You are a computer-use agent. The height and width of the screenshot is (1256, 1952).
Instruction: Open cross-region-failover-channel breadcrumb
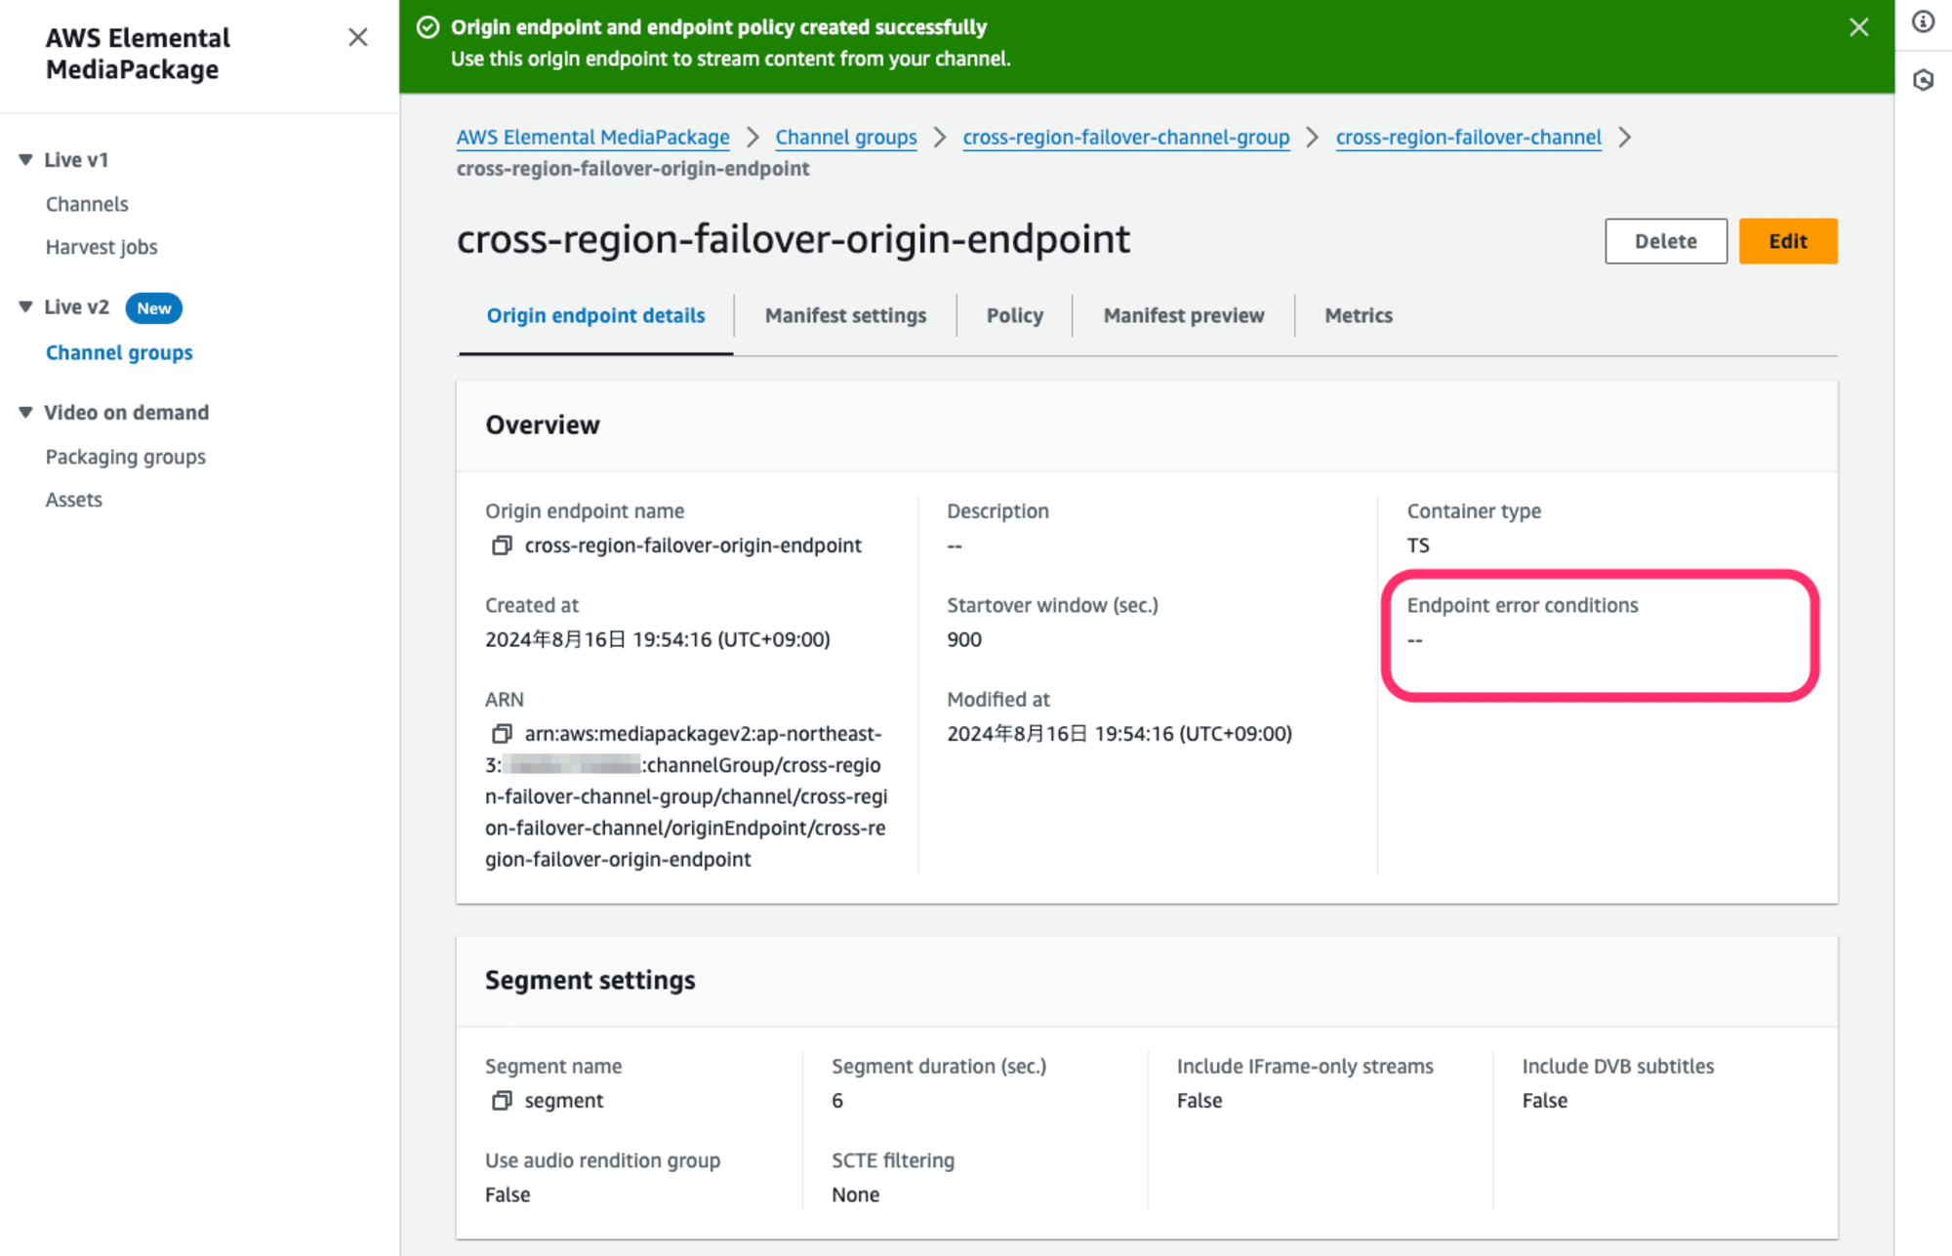click(1468, 137)
